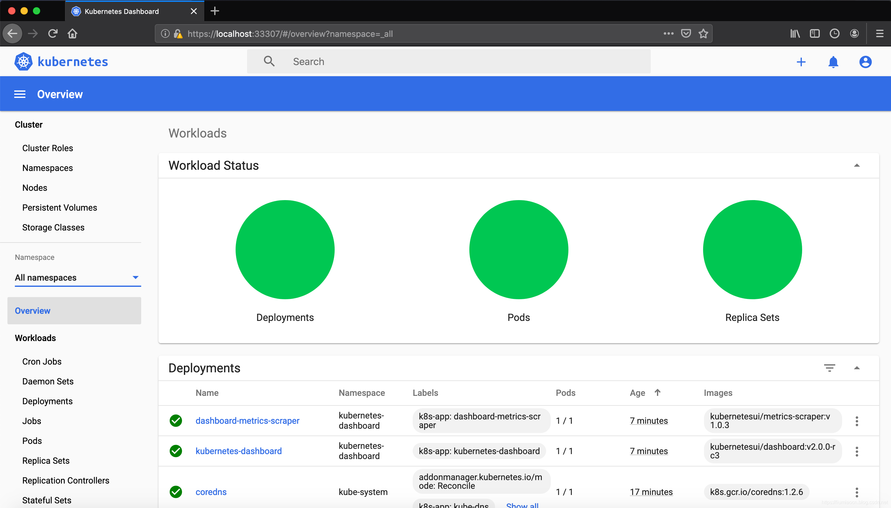Click the site information icon
The height and width of the screenshot is (508, 891).
[x=165, y=33]
